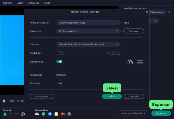
Task: Click the blue video preview area
Action: click(12, 50)
